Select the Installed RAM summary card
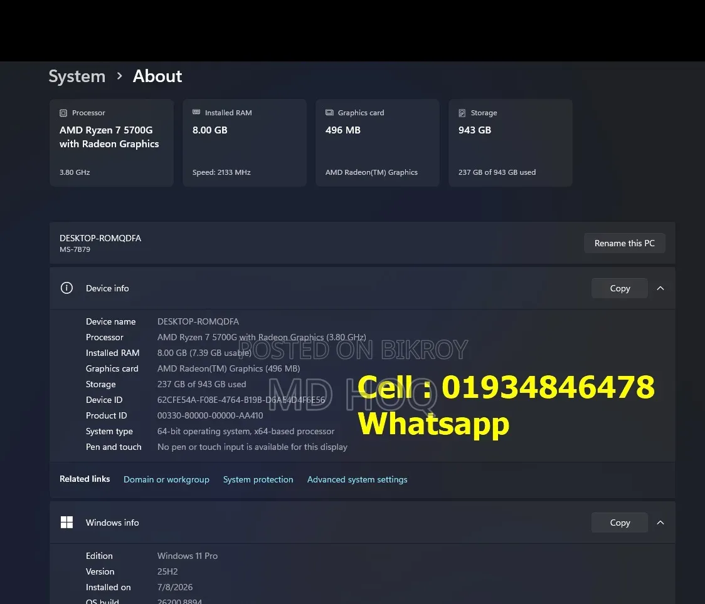The image size is (705, 604). click(245, 143)
